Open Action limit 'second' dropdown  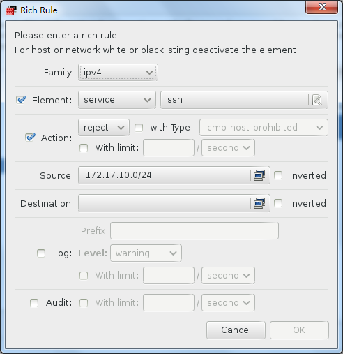click(228, 148)
